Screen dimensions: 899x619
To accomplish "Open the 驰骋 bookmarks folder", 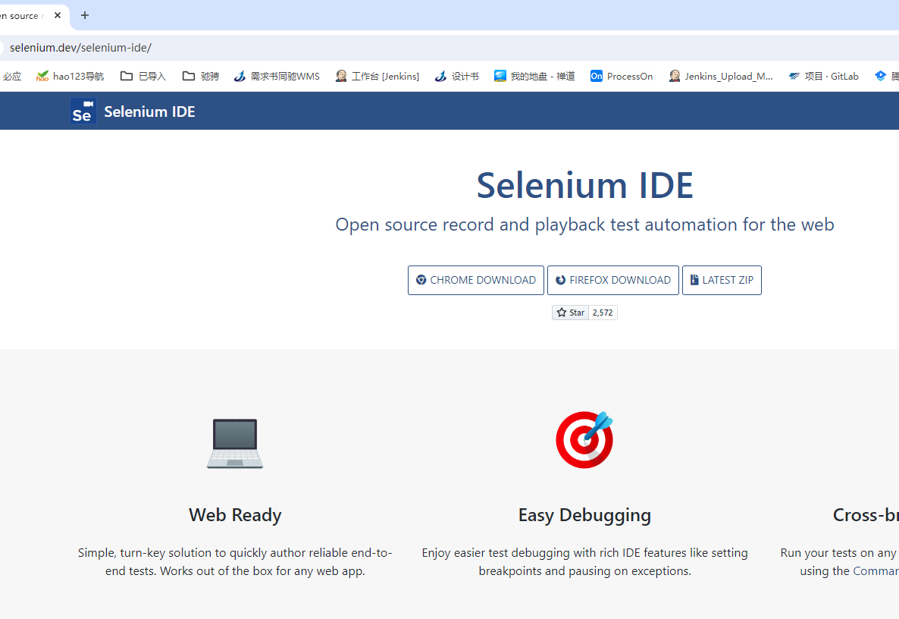I will pos(201,77).
